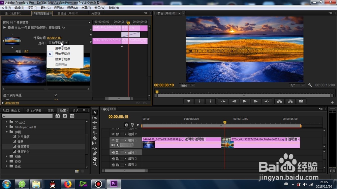Switch to the 媒体浏览器 tab
The width and height of the screenshot is (337, 189).
pyautogui.click(x=34, y=111)
